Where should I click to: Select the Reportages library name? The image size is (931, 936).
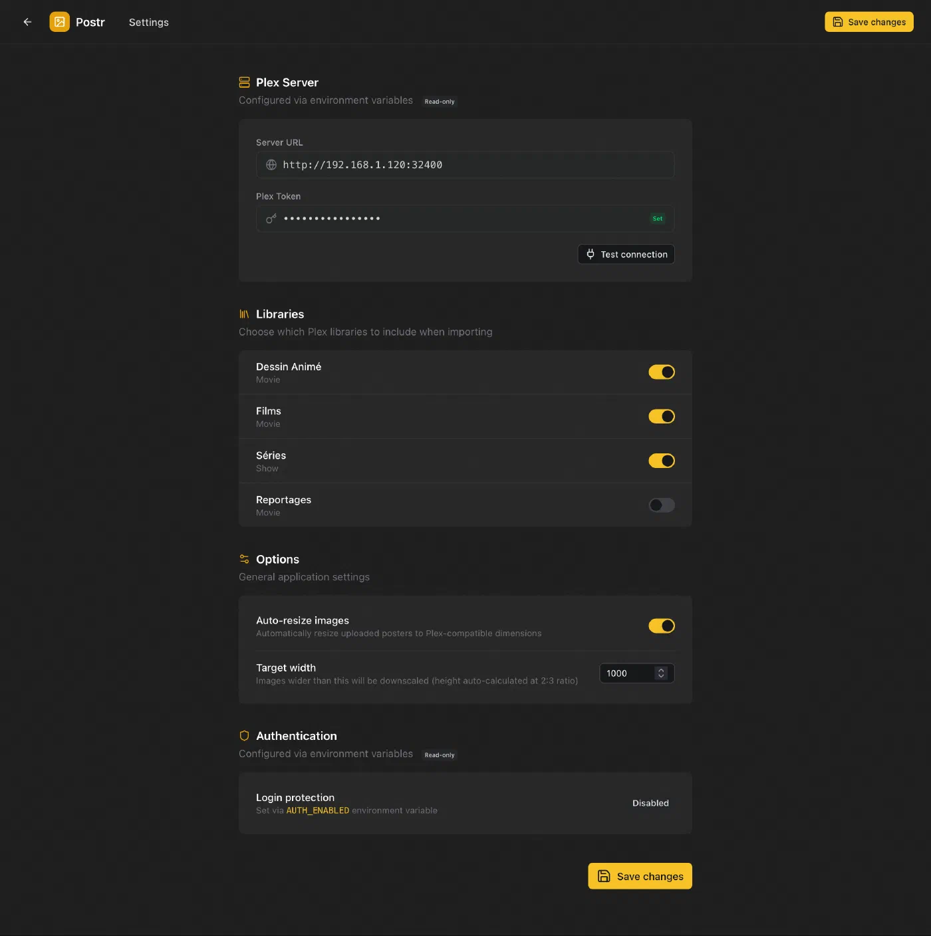283,500
